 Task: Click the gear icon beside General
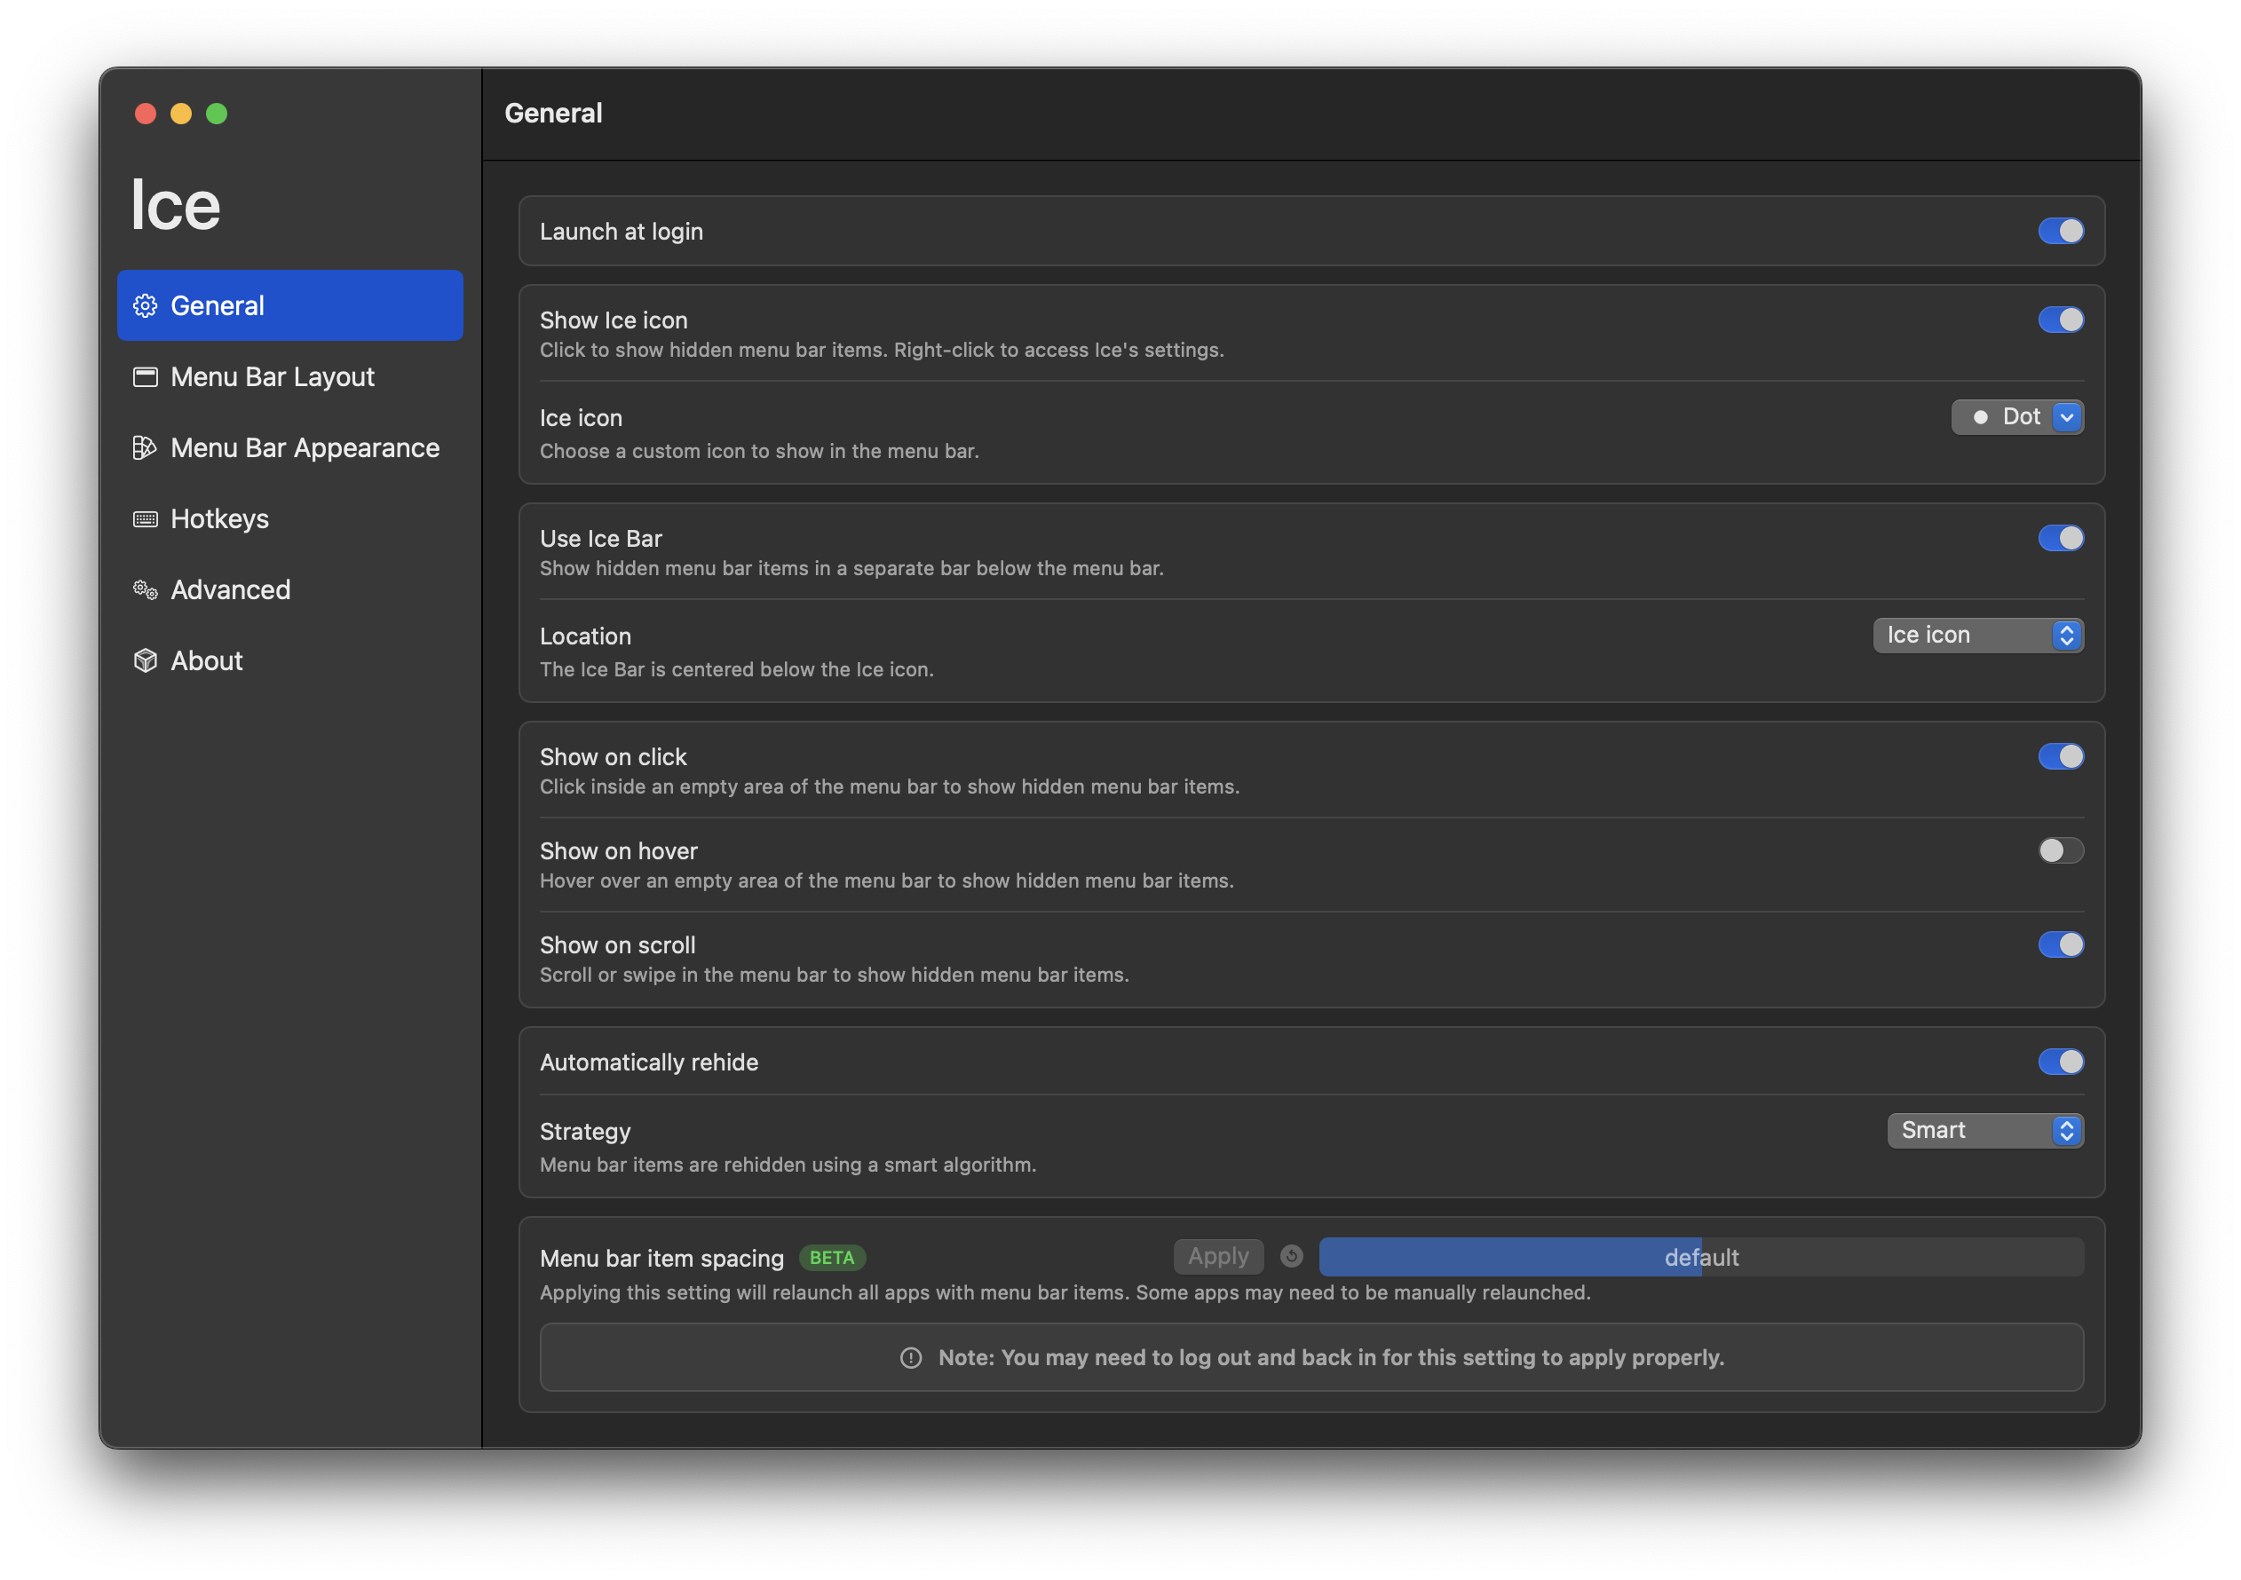pyautogui.click(x=146, y=305)
